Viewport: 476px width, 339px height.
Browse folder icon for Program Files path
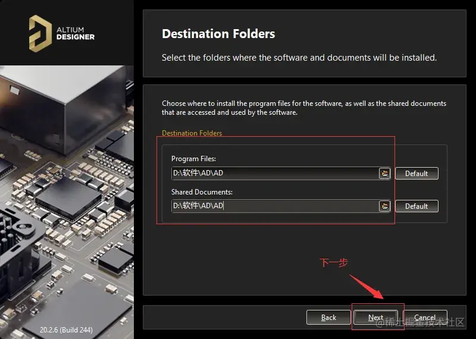click(x=384, y=173)
